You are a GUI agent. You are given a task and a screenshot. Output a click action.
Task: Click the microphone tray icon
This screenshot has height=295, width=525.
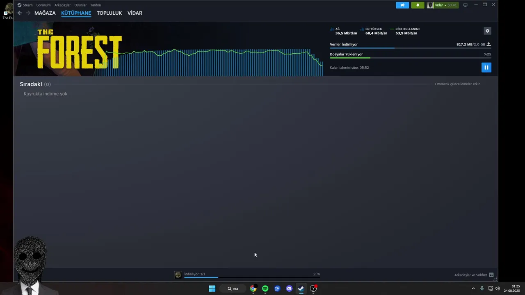482,288
